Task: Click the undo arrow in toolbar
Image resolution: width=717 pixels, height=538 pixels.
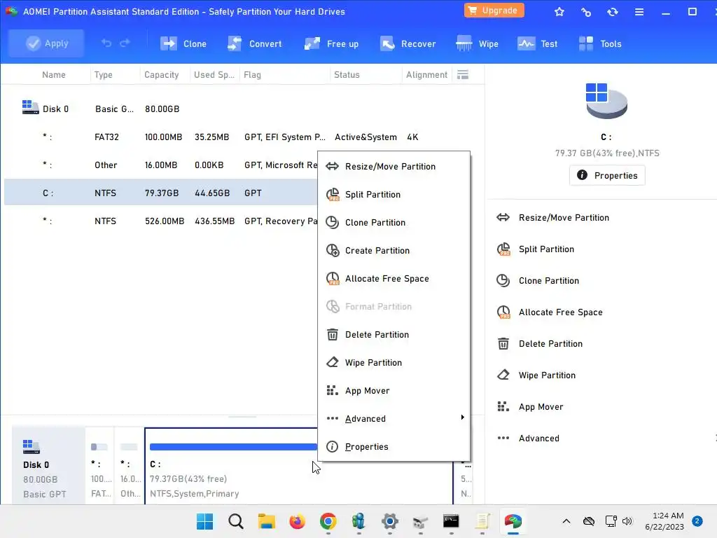Action: 106,43
